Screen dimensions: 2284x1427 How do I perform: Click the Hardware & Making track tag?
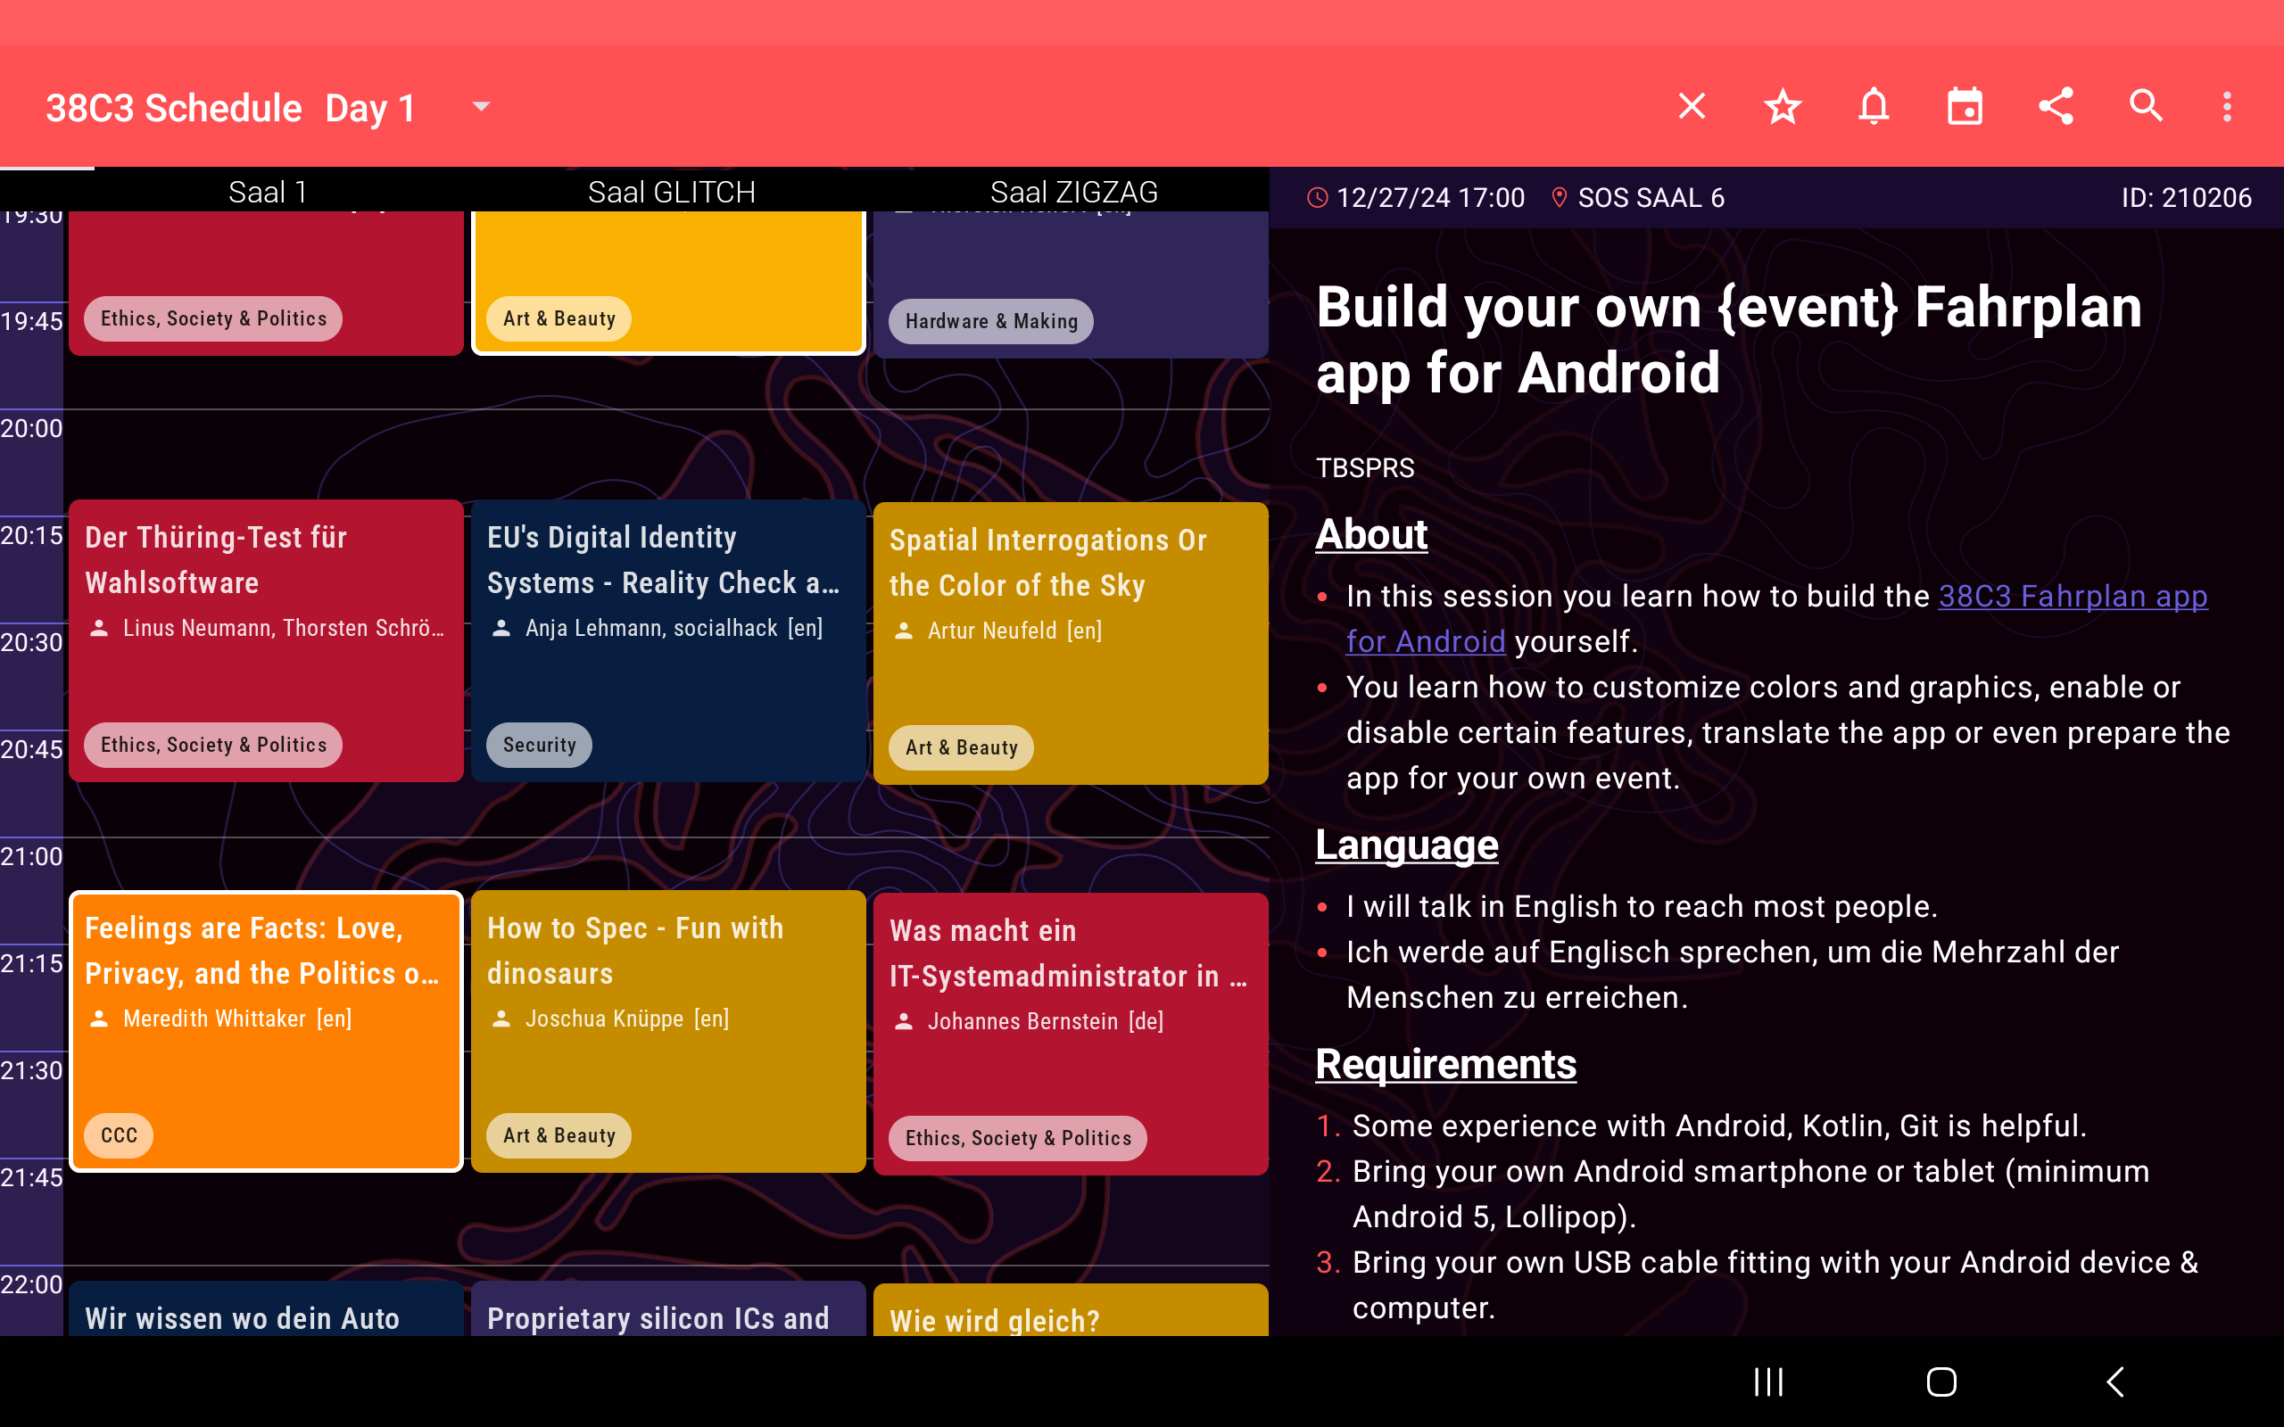[991, 321]
